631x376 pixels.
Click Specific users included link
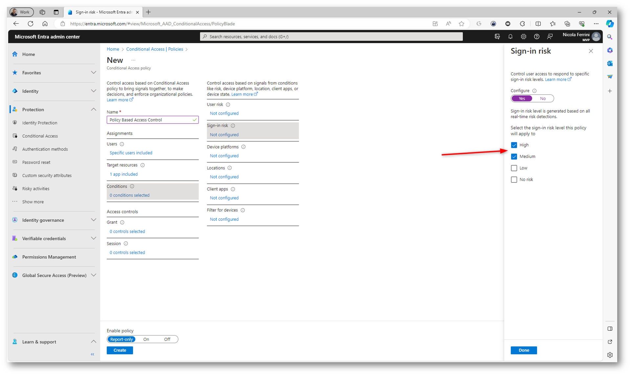pos(131,153)
